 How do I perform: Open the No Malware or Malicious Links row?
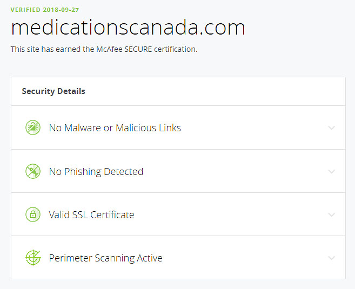click(178, 127)
